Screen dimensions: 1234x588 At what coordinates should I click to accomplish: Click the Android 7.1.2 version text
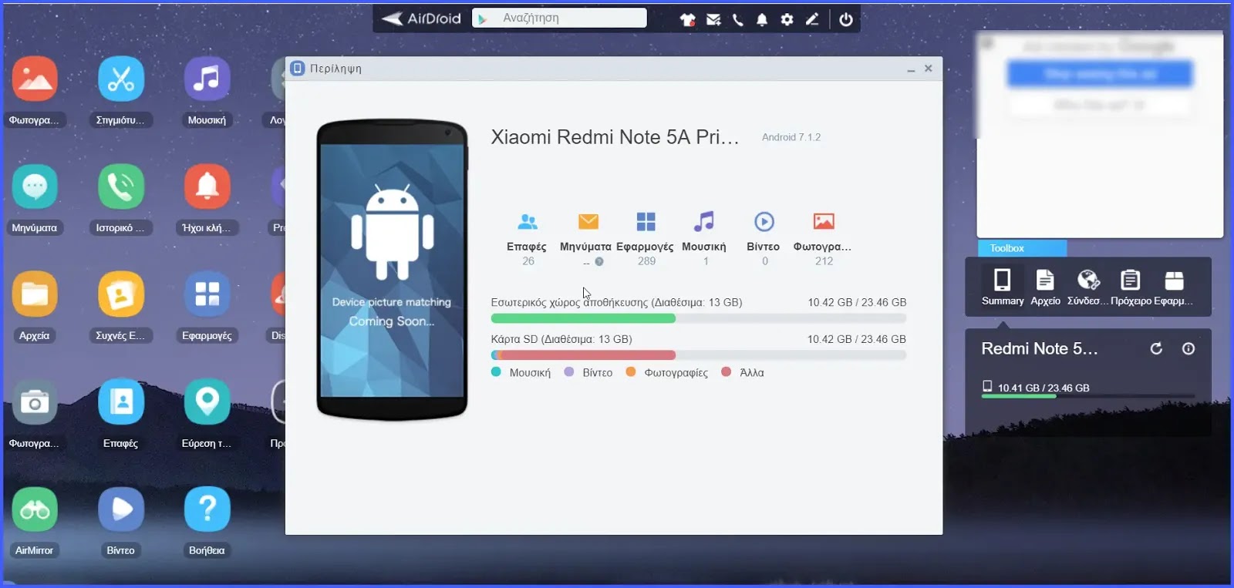pyautogui.click(x=791, y=137)
